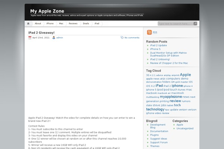224x149 pixels.
Task: Open Plugins blogroll link
Action: coord(154,135)
